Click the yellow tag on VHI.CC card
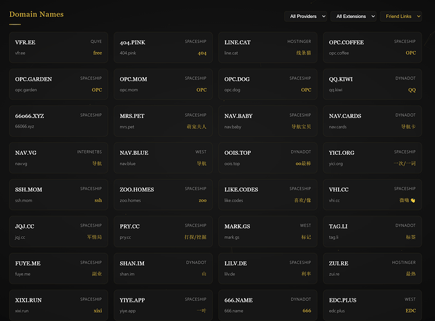435x321 pixels. tap(407, 200)
